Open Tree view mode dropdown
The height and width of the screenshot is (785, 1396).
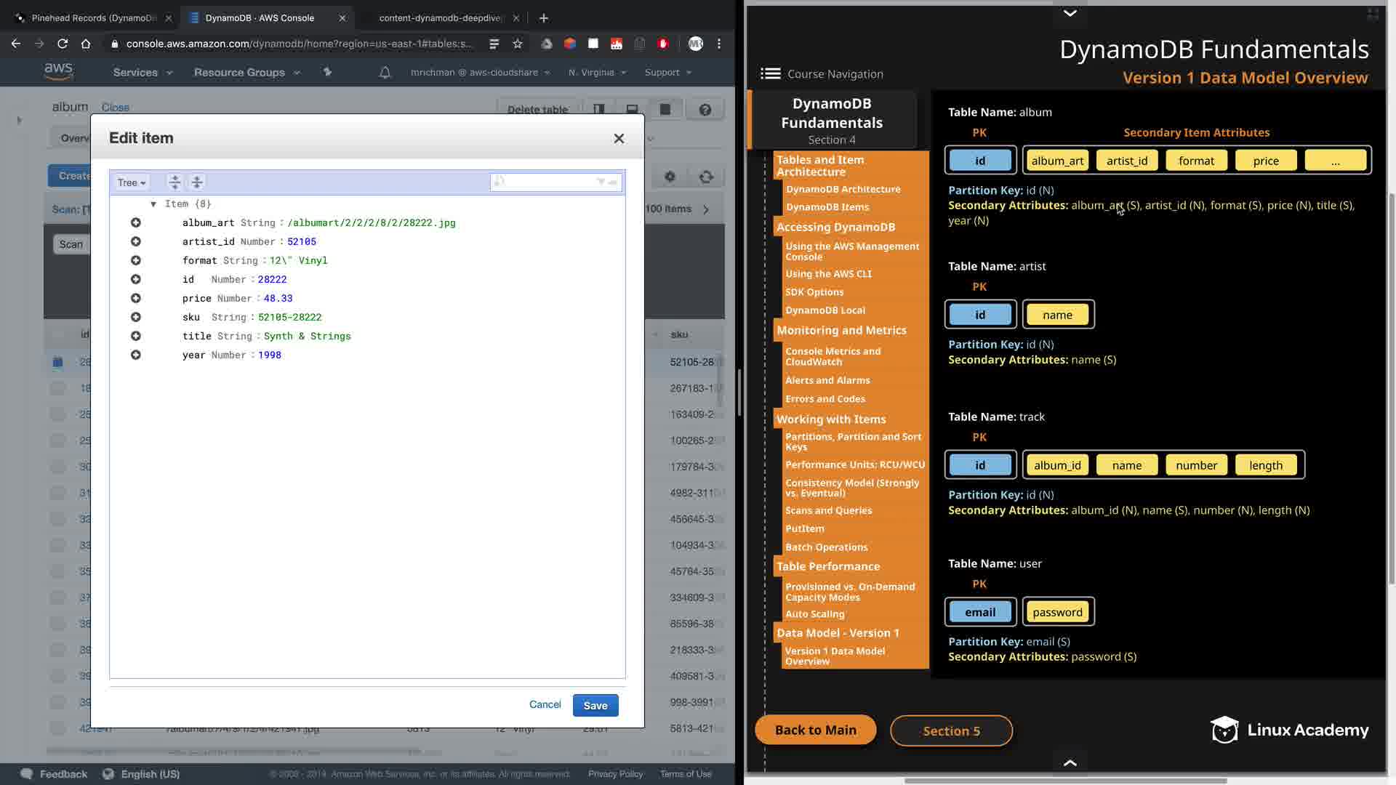coord(132,182)
